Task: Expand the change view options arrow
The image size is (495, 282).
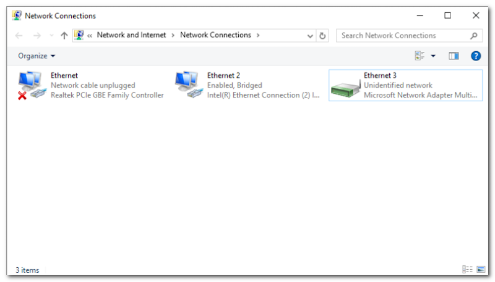Action: [x=433, y=56]
